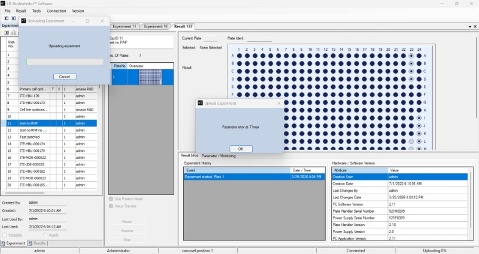Click the second toolbar icon below File menu
This screenshot has height=254, width=479.
[13, 19]
